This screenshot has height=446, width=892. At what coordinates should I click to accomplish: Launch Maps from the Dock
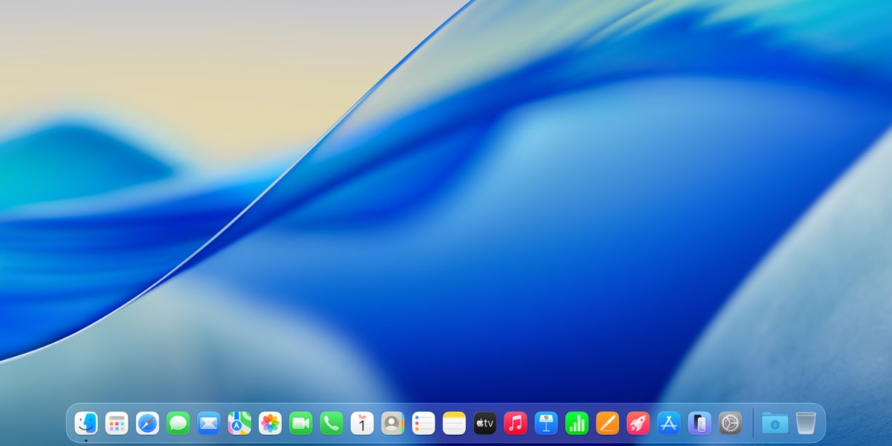(239, 423)
